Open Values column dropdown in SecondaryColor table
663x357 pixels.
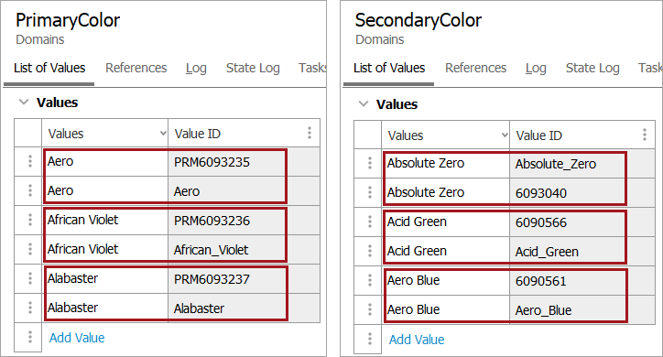(505, 135)
